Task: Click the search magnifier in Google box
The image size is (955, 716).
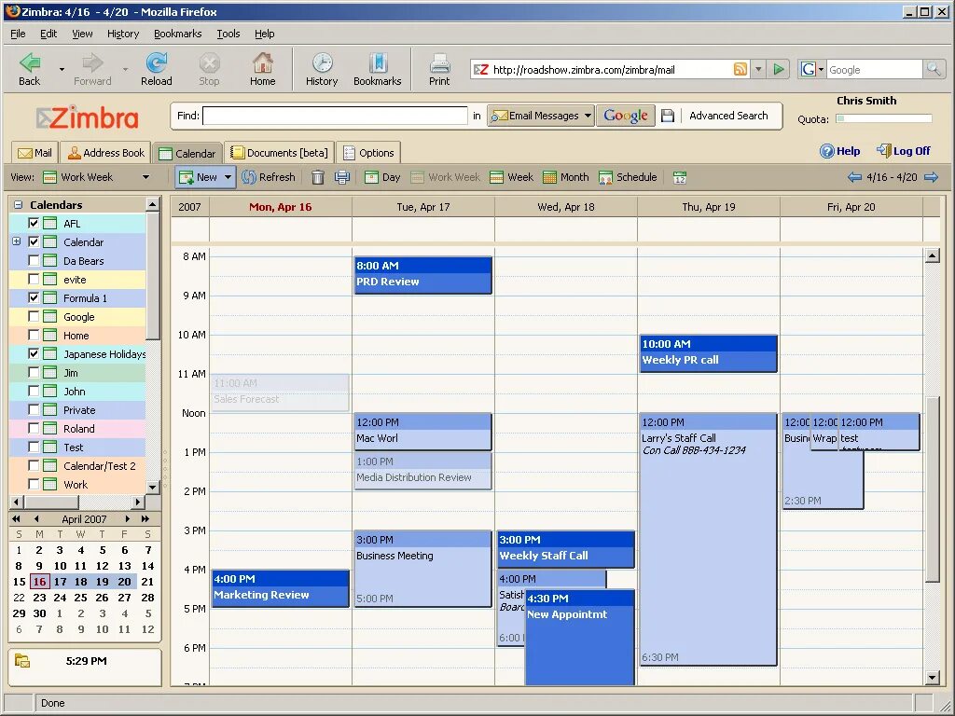Action: [x=933, y=69]
